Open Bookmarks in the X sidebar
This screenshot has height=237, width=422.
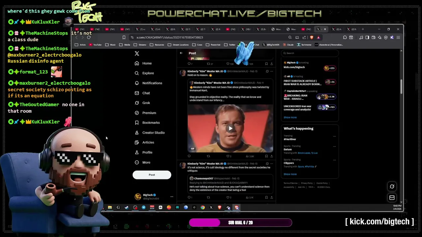[147, 122]
